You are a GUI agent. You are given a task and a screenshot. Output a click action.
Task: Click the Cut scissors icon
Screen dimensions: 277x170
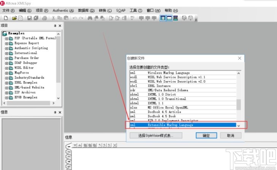53,18
